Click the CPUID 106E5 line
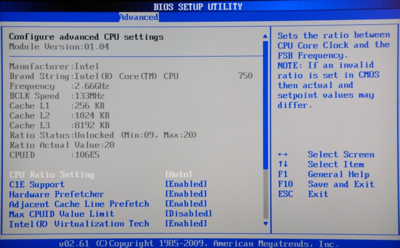Screen dimensions: 400x248 tap(54, 155)
